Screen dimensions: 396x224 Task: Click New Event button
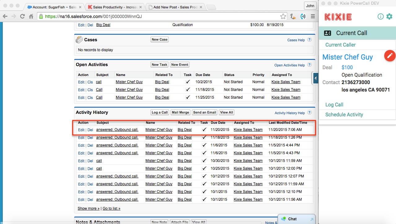click(x=180, y=65)
